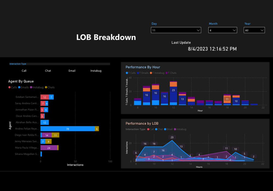This screenshot has height=191, width=273.
Task: Click the Interaction Type slicer header
Action: [x=18, y=64]
